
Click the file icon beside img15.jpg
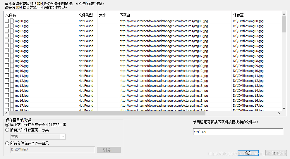coord(12,96)
